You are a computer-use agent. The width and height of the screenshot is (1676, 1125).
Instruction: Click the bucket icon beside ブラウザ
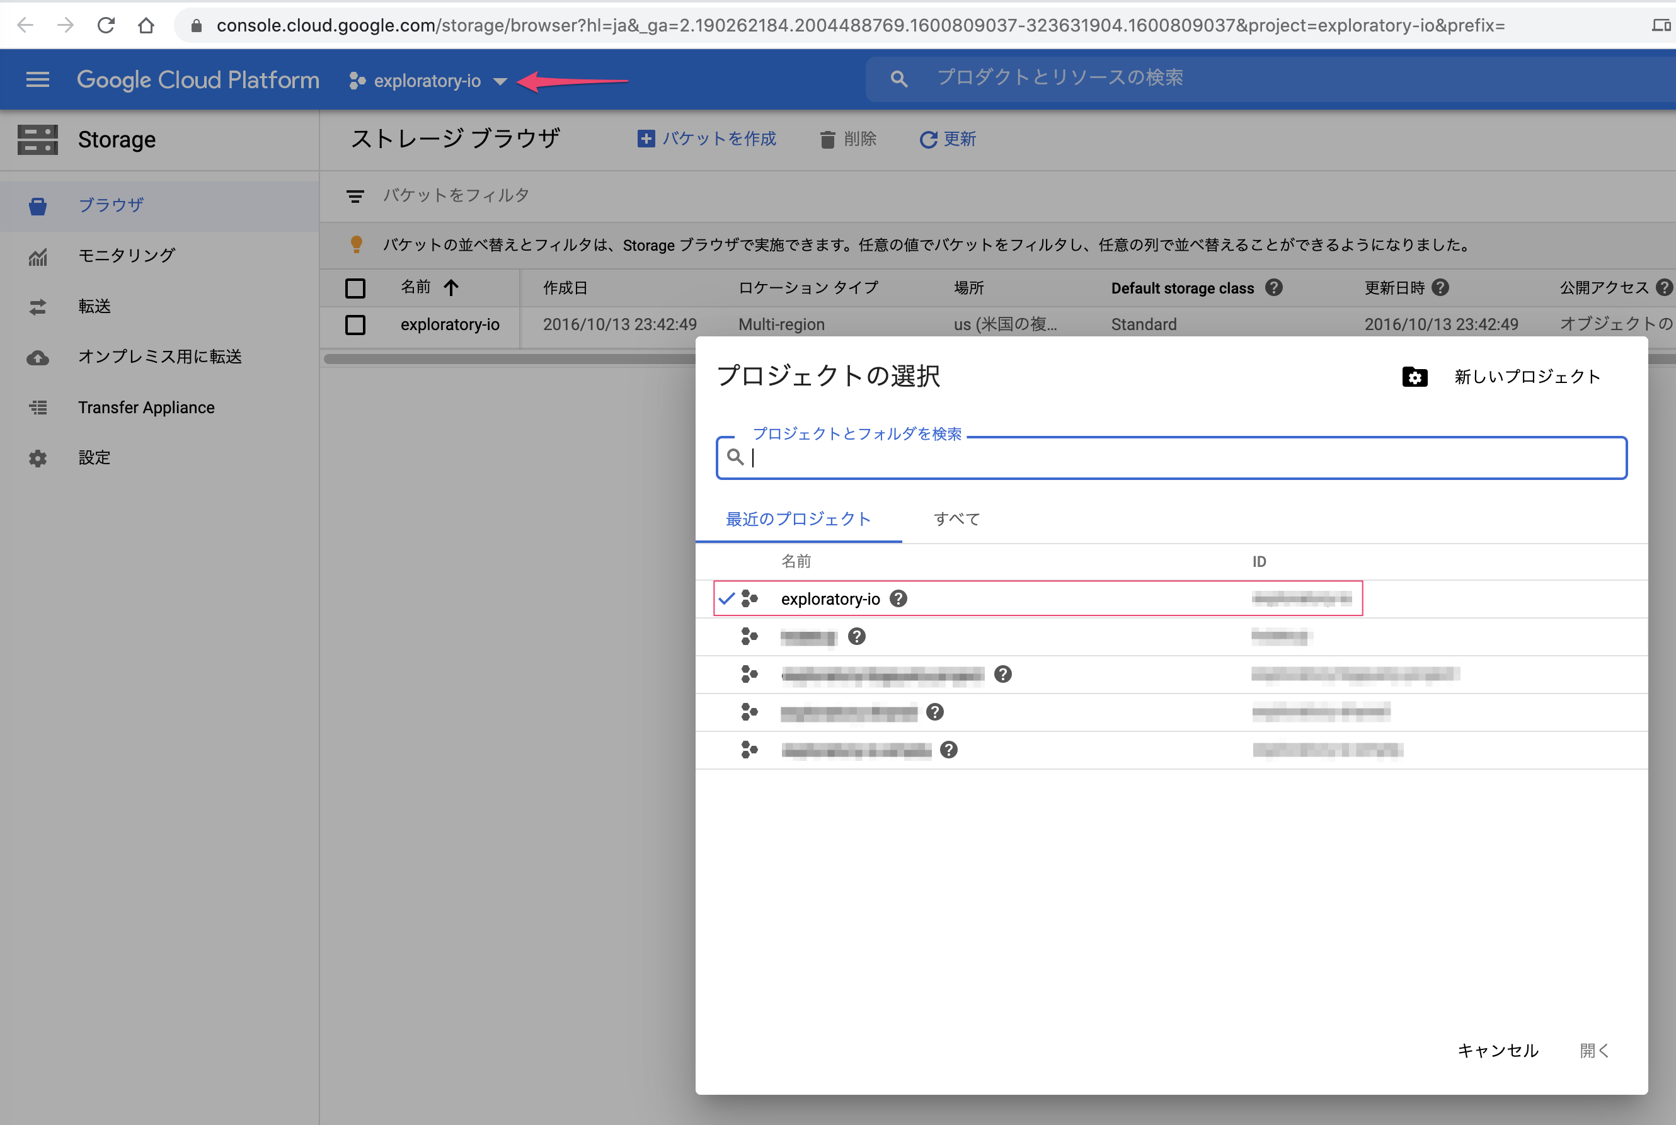pyautogui.click(x=37, y=206)
